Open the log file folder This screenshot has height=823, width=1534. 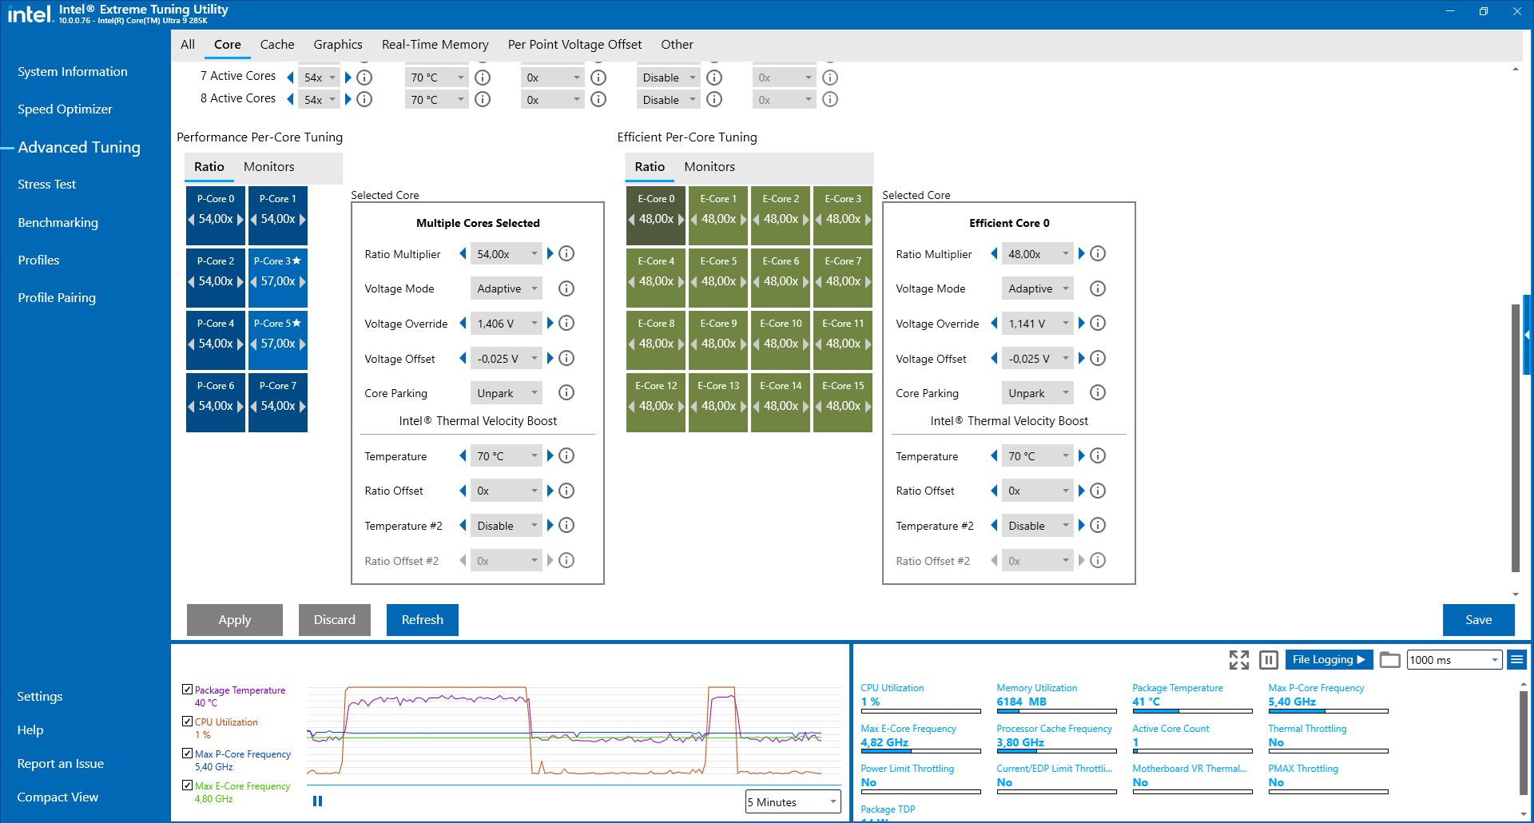click(x=1390, y=660)
